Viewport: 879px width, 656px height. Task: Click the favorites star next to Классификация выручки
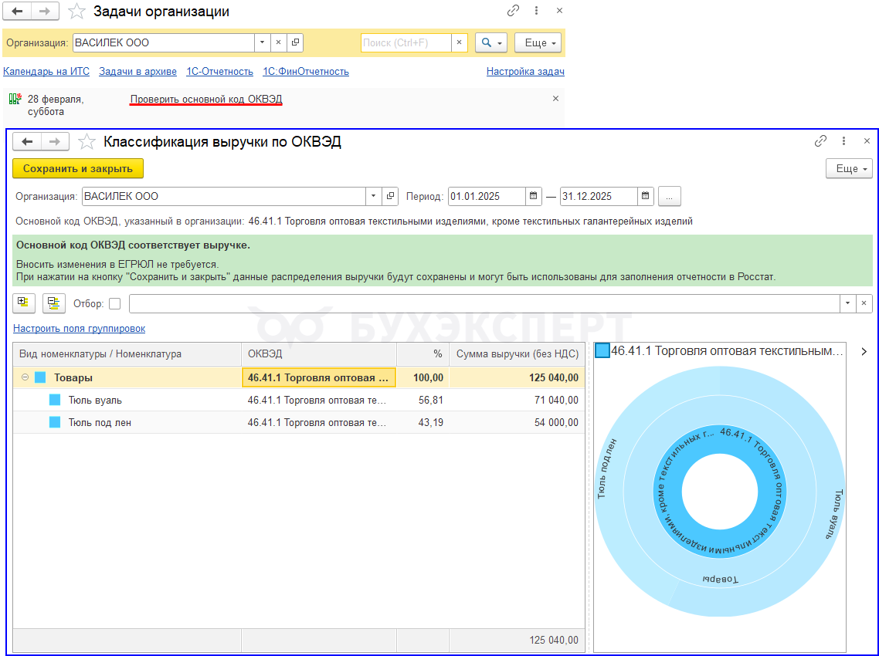[x=88, y=142]
